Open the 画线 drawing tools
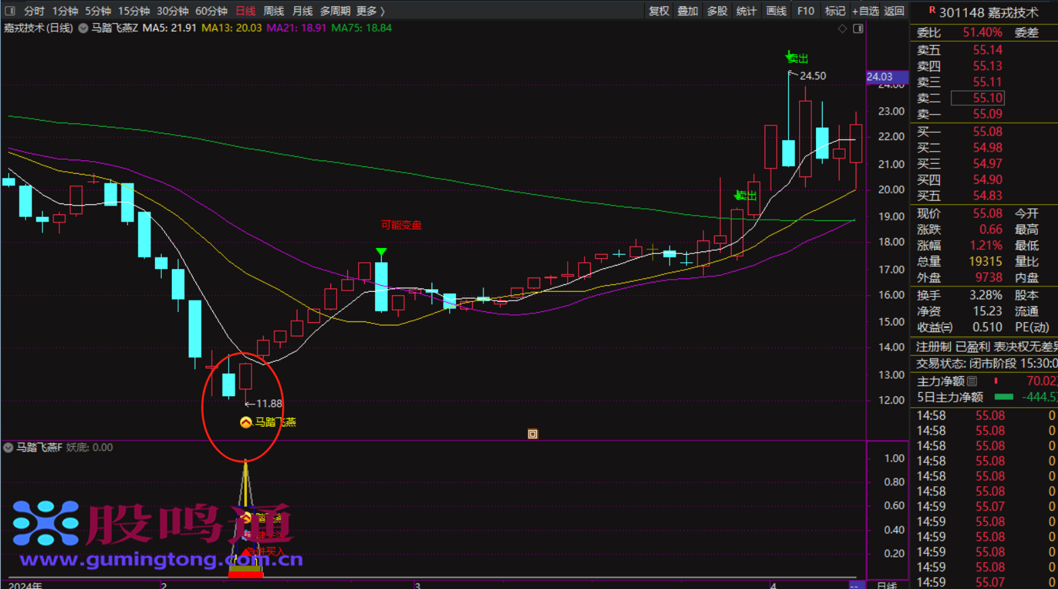Screen dimensions: 1058x589 click(x=776, y=11)
